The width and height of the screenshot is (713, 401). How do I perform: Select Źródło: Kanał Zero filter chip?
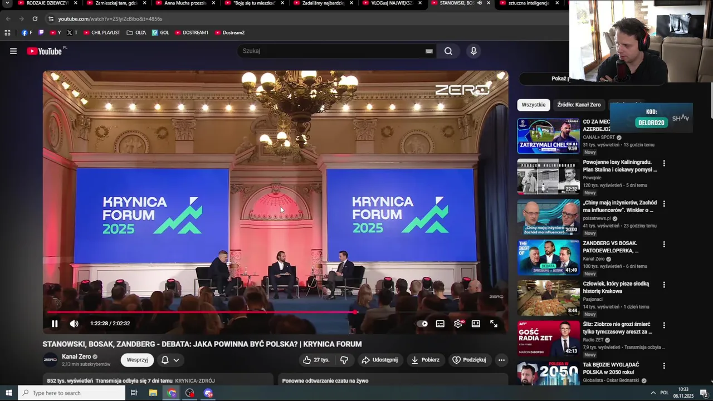click(579, 105)
